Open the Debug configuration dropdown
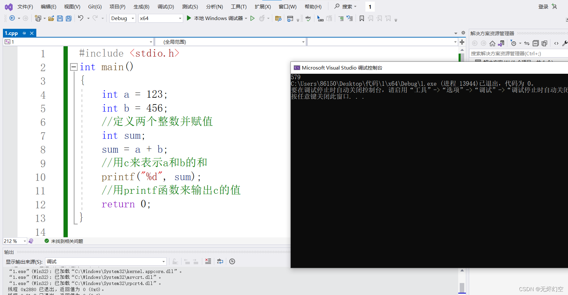Image resolution: width=568 pixels, height=295 pixels. [x=123, y=18]
